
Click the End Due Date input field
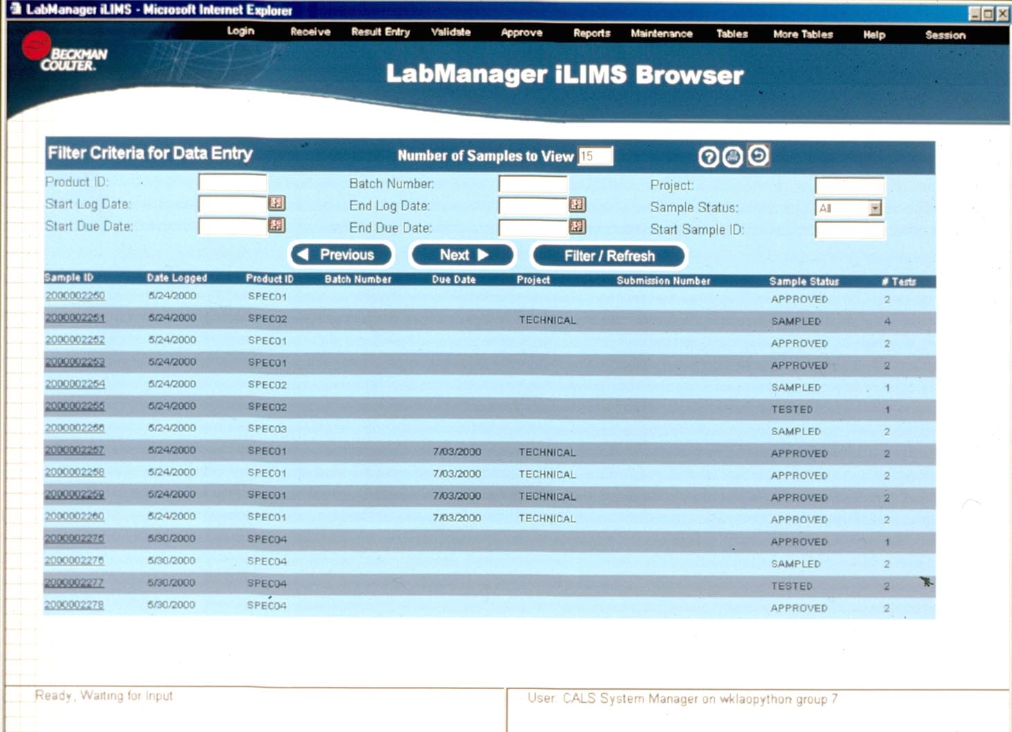click(x=533, y=227)
